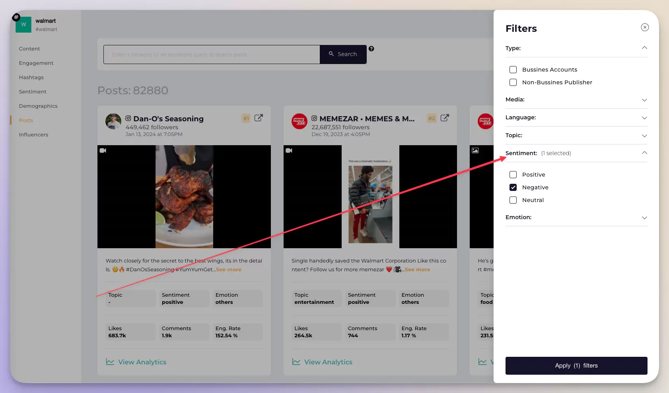Click the walmart hashtag profile logo
The height and width of the screenshot is (393, 669).
click(x=23, y=25)
